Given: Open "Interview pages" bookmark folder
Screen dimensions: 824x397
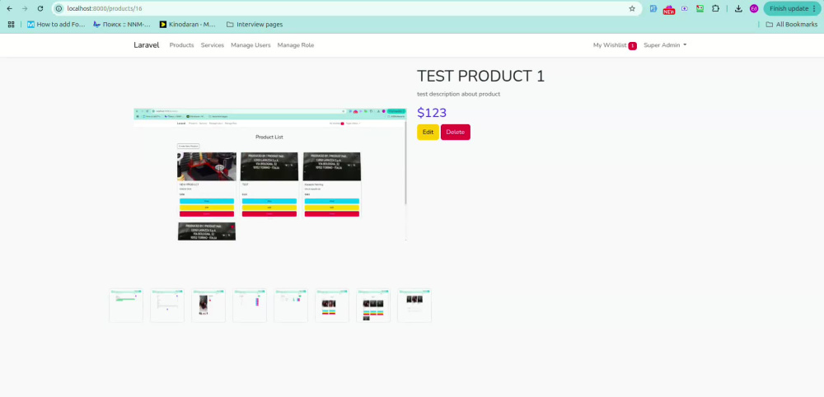Looking at the screenshot, I should click(x=255, y=24).
